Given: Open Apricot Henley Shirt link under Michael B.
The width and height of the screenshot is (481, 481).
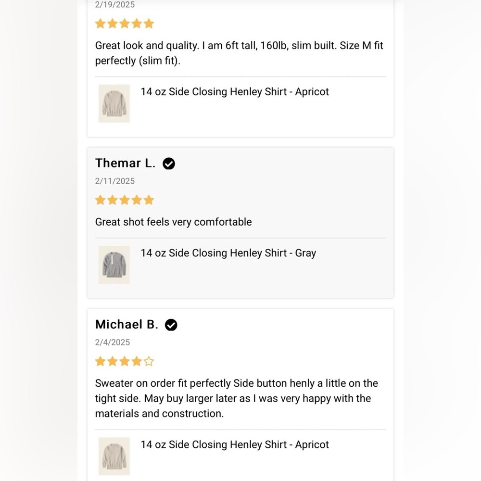Looking at the screenshot, I should [x=235, y=444].
